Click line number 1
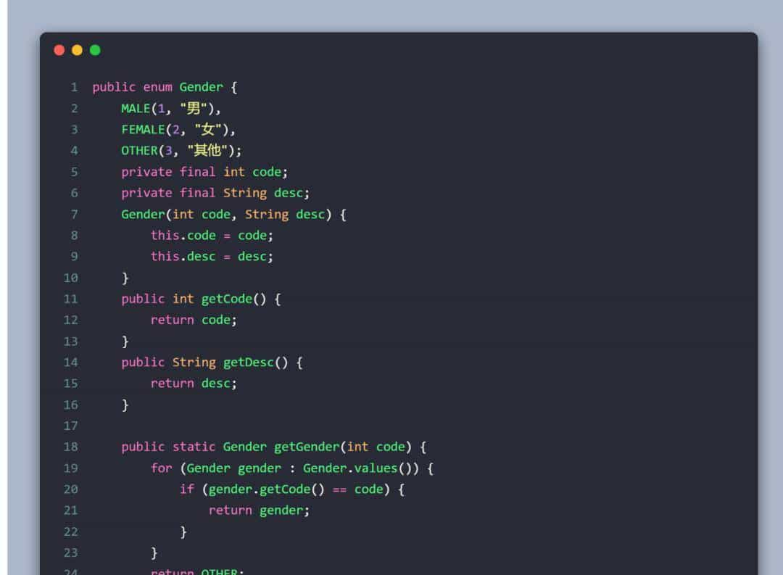 pyautogui.click(x=74, y=88)
